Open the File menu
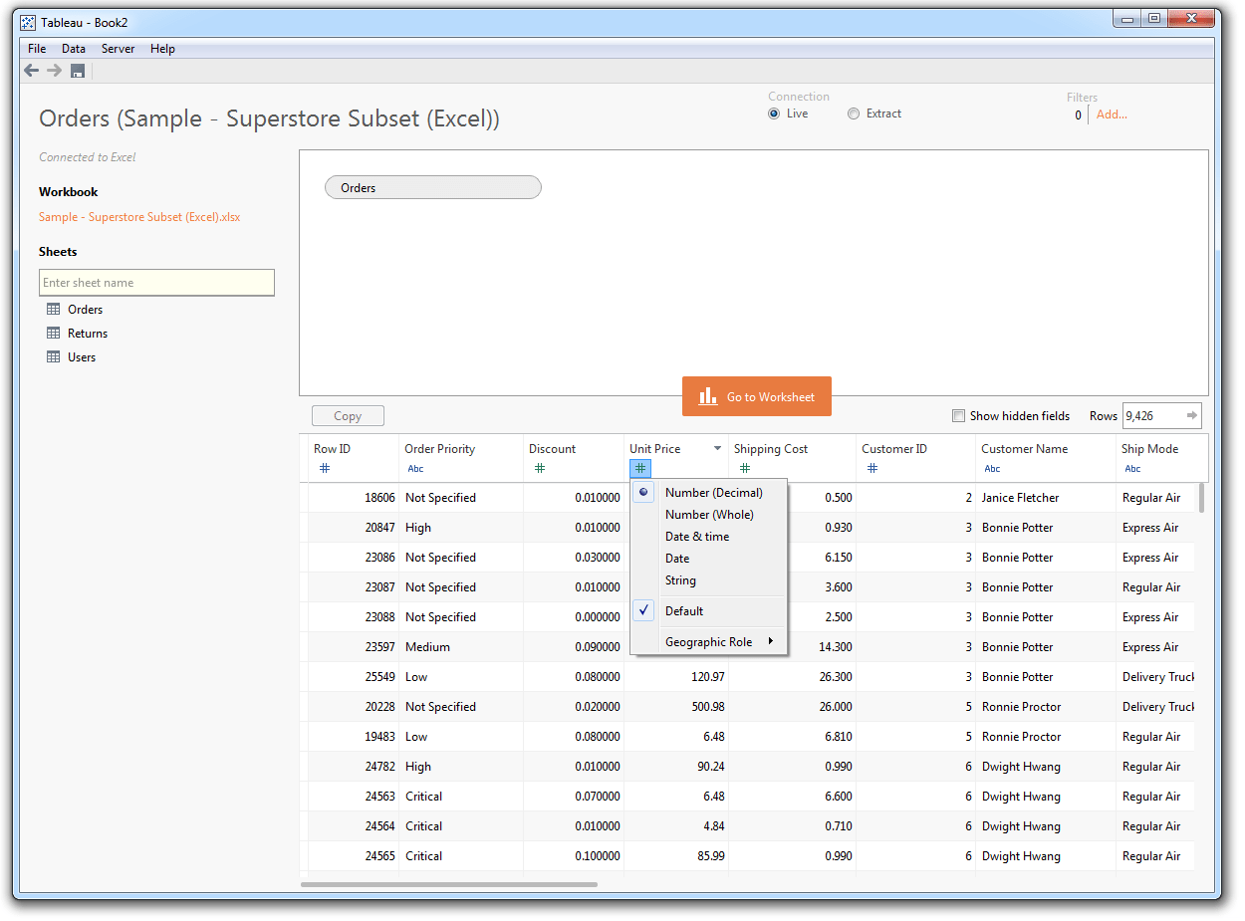 [x=37, y=48]
